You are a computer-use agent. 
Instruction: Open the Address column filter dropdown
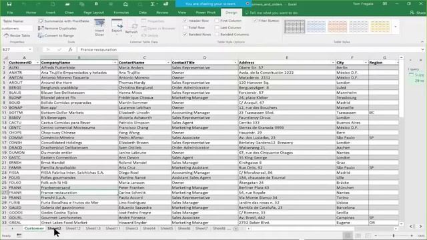point(332,63)
